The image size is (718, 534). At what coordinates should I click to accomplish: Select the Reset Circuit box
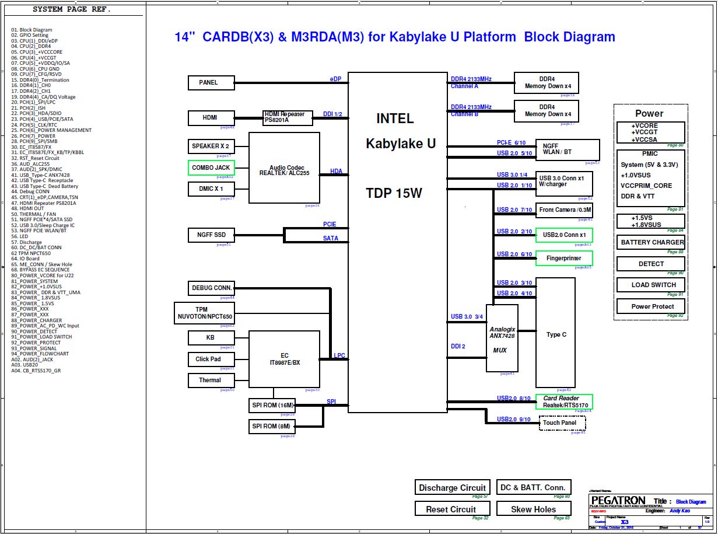(452, 509)
